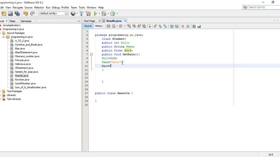Click the Open Project icon
Image resolution: width=280 pixels, height=157 pixels.
tap(10, 14)
